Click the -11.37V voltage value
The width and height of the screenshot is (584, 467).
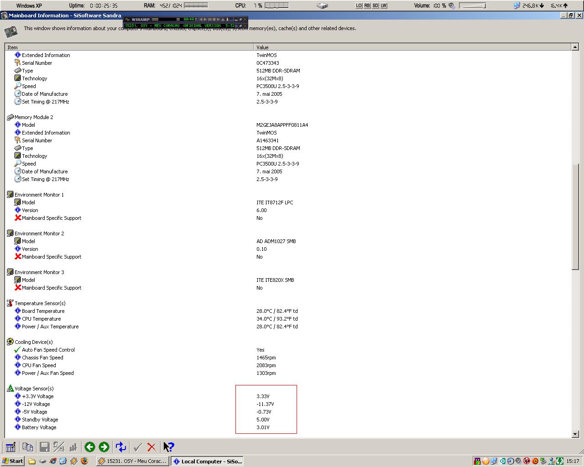point(265,404)
